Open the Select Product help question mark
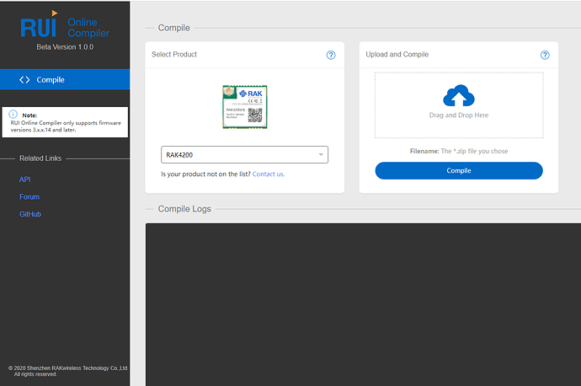The width and height of the screenshot is (581, 386). tap(331, 55)
